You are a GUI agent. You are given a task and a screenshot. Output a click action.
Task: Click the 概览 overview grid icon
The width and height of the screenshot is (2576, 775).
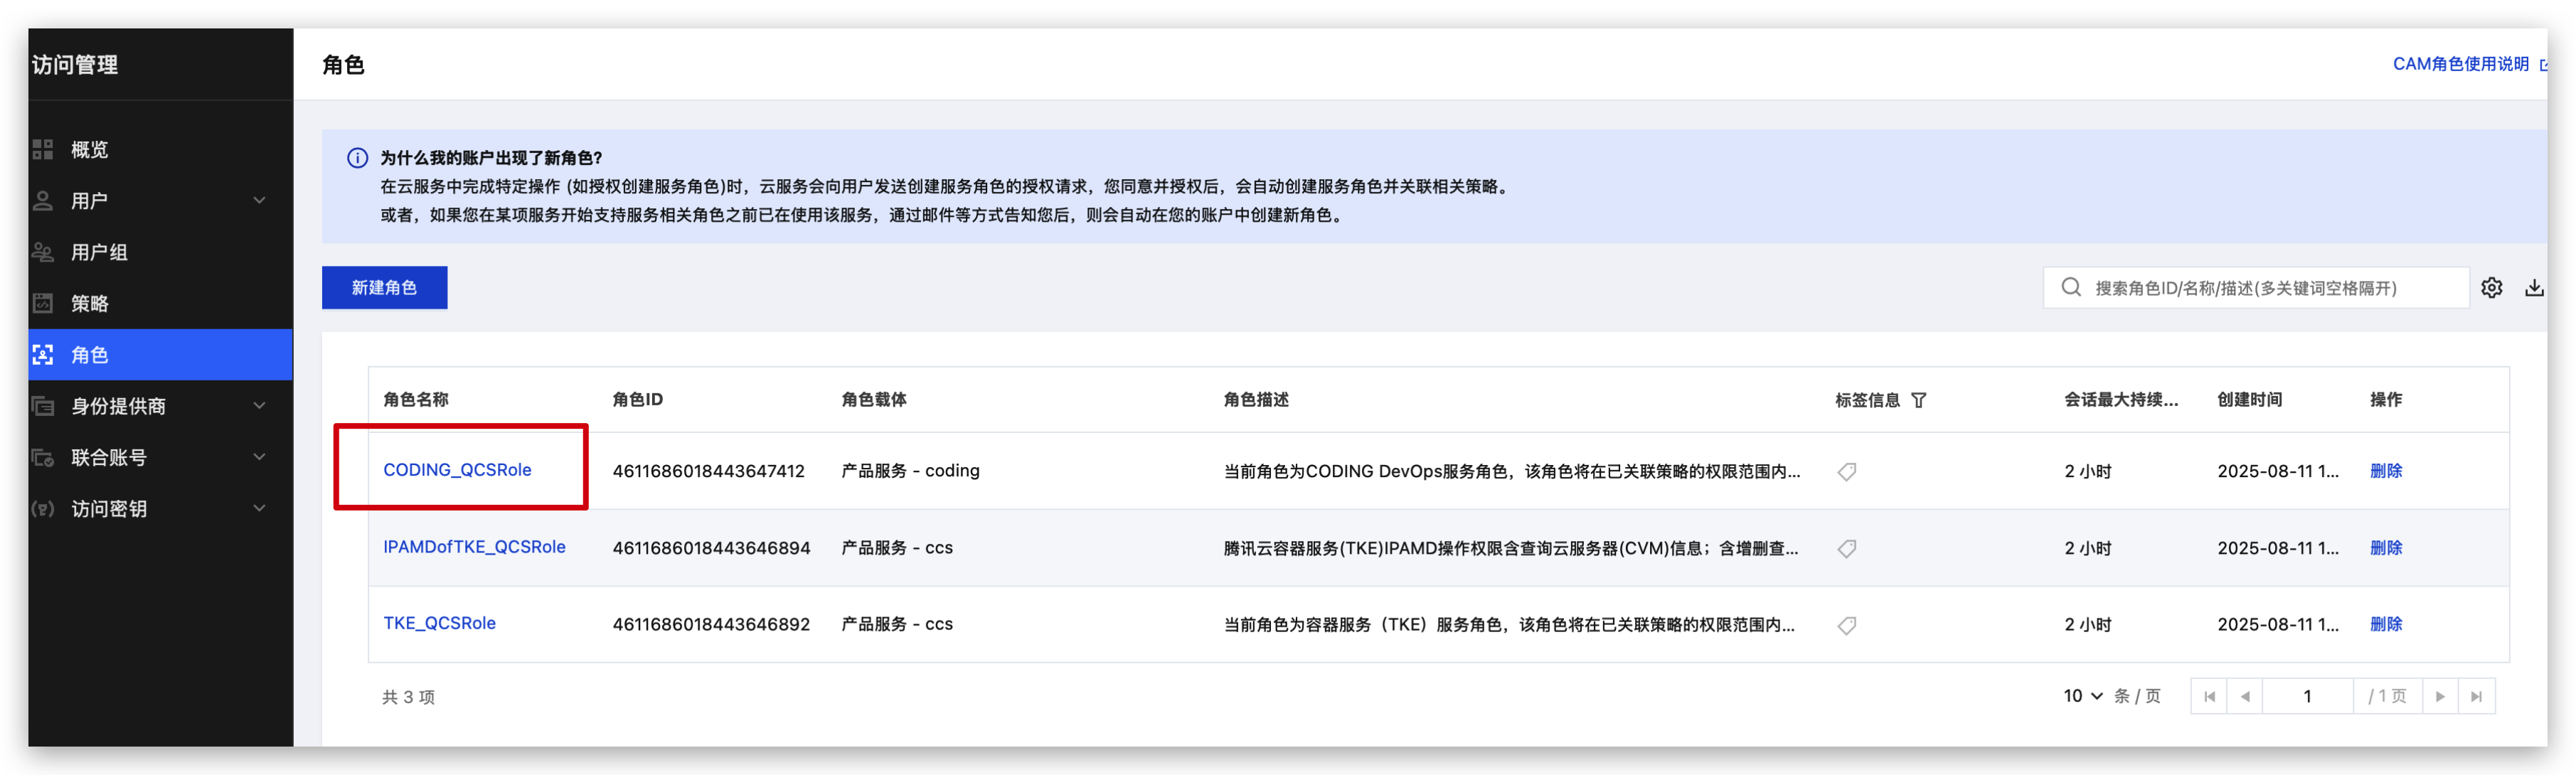(x=42, y=149)
